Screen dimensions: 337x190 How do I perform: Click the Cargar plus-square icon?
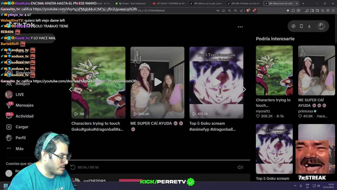point(9,127)
